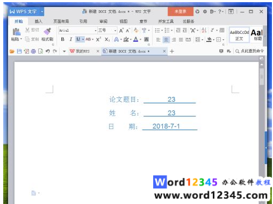Viewport: 273px width, 204px height.
Task: Apply the font color A
Action: 136,39
